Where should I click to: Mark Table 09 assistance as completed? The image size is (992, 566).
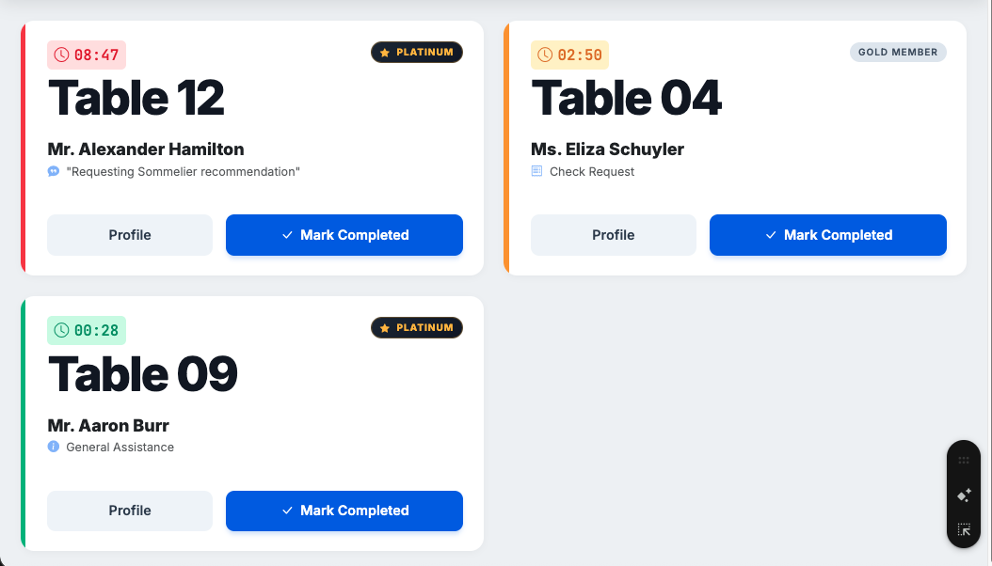tap(344, 511)
